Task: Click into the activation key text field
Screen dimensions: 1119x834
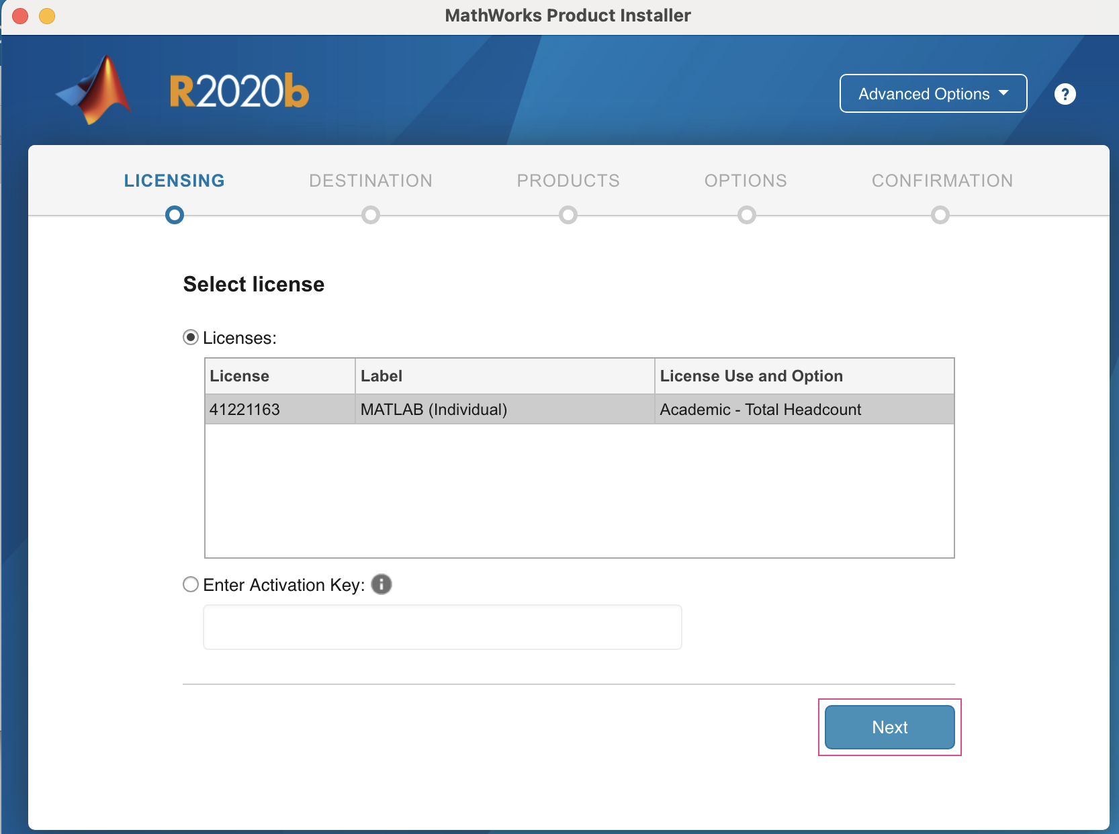Action: point(443,627)
